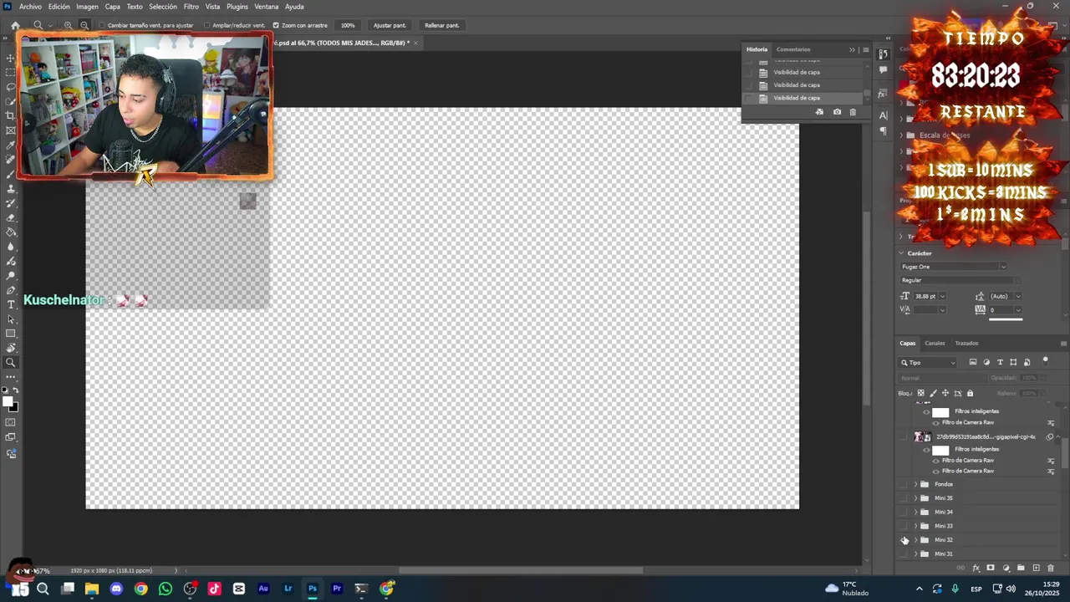Open Premiere Pro from the taskbar
Viewport: 1070px width, 602px height.
click(x=337, y=589)
